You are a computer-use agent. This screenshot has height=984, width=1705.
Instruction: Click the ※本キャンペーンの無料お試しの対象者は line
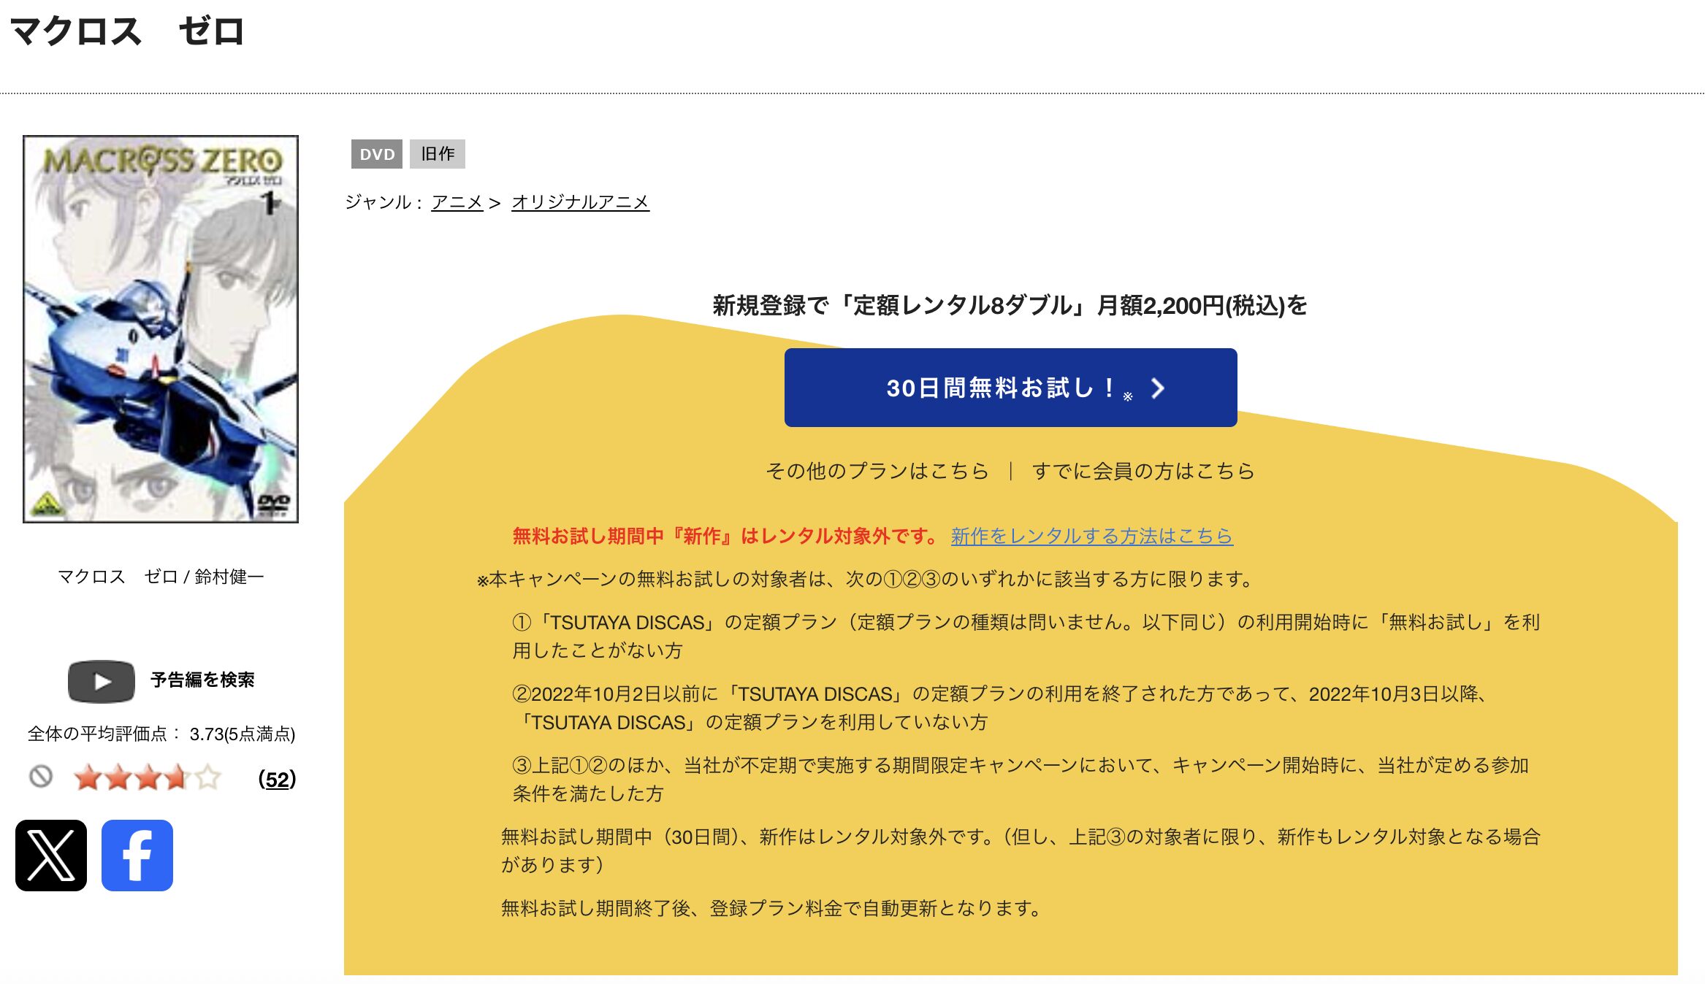click(866, 579)
